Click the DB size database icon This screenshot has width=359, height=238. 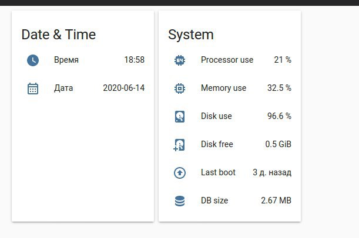click(180, 201)
